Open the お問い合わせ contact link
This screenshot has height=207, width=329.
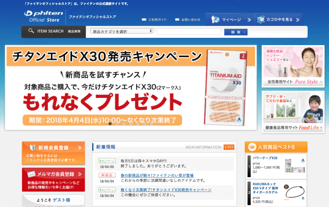click(x=188, y=20)
